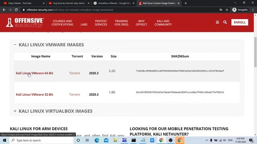Download Kali Linux VMware 64-Bit image
Image resolution: width=257 pixels, height=144 pixels.
pyautogui.click(x=35, y=73)
